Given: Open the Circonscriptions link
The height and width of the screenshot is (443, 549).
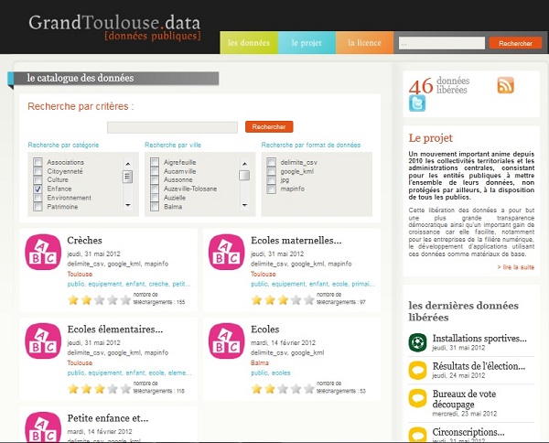Looking at the screenshot, I should coord(468,432).
